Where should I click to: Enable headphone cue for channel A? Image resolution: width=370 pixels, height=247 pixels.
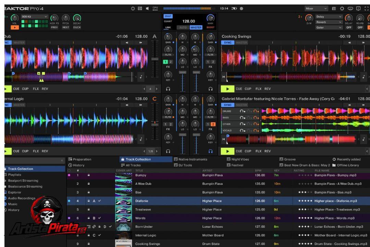coord(168,89)
